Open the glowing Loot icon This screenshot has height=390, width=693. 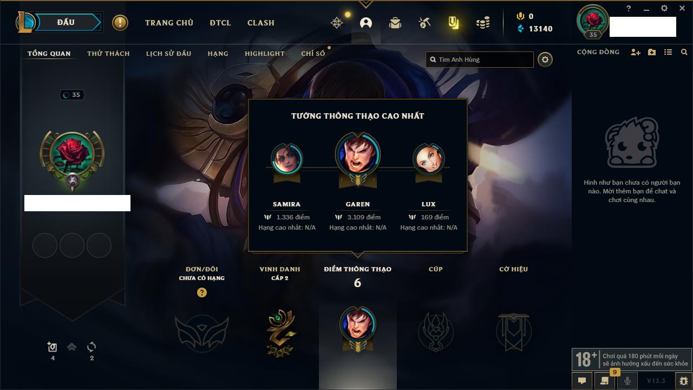454,23
